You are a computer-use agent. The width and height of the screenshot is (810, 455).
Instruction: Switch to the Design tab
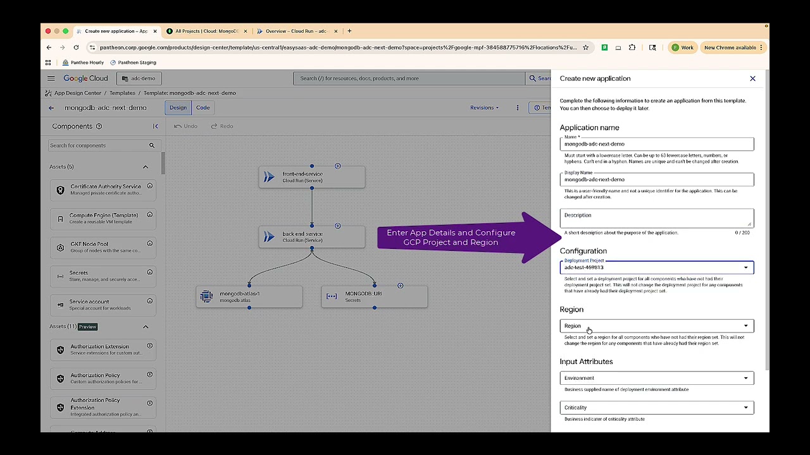pos(178,107)
